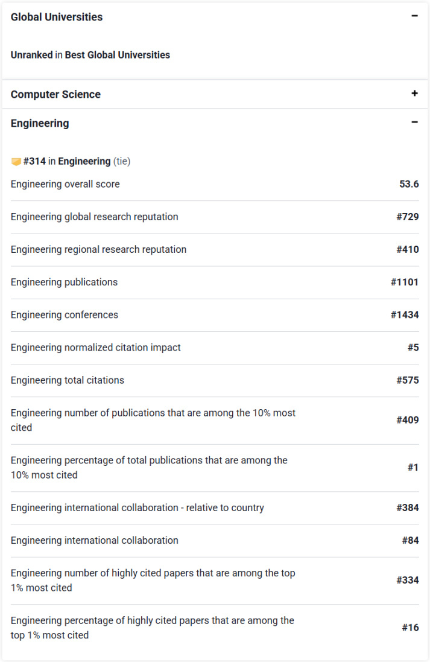Viewport: 430px width, 662px height.
Task: Click the plus icon next to Computer Science
Action: [x=414, y=94]
